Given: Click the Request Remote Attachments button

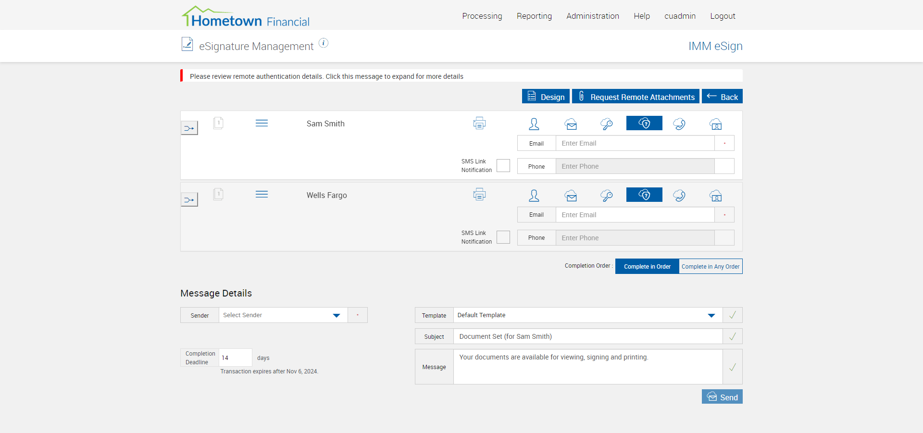Looking at the screenshot, I should point(636,97).
